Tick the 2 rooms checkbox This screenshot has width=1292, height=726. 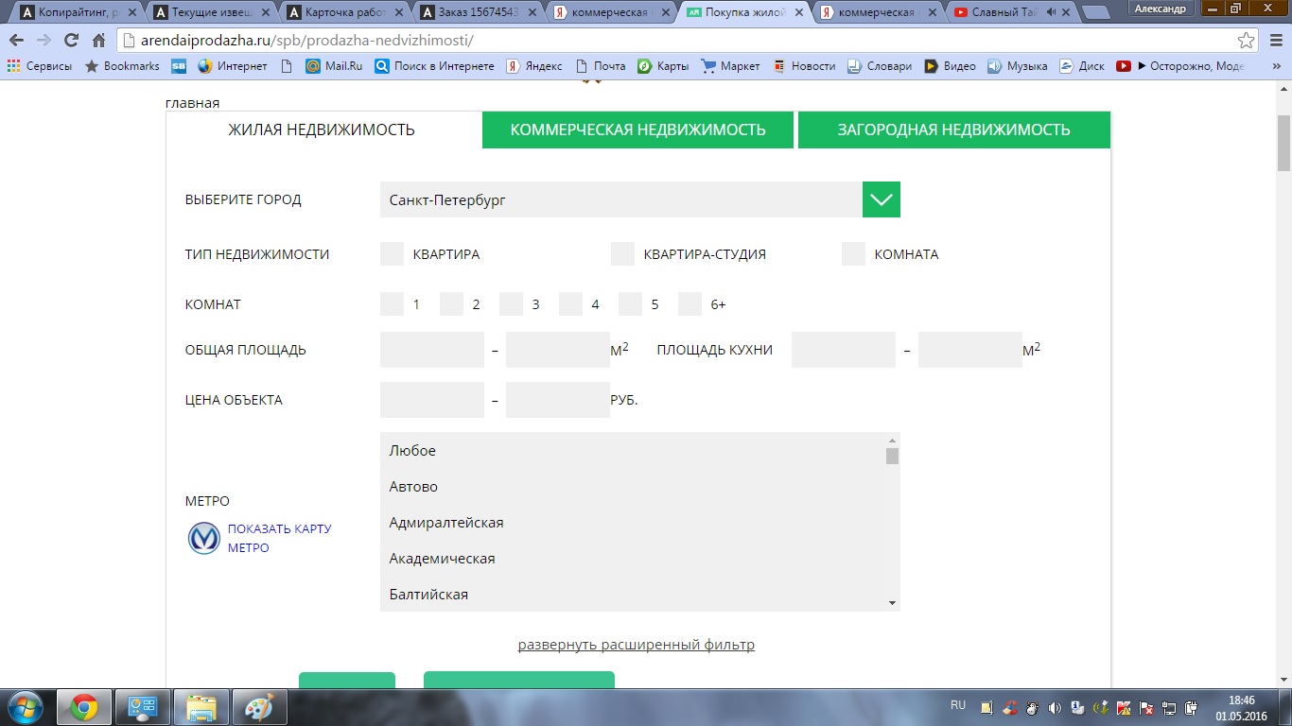451,304
